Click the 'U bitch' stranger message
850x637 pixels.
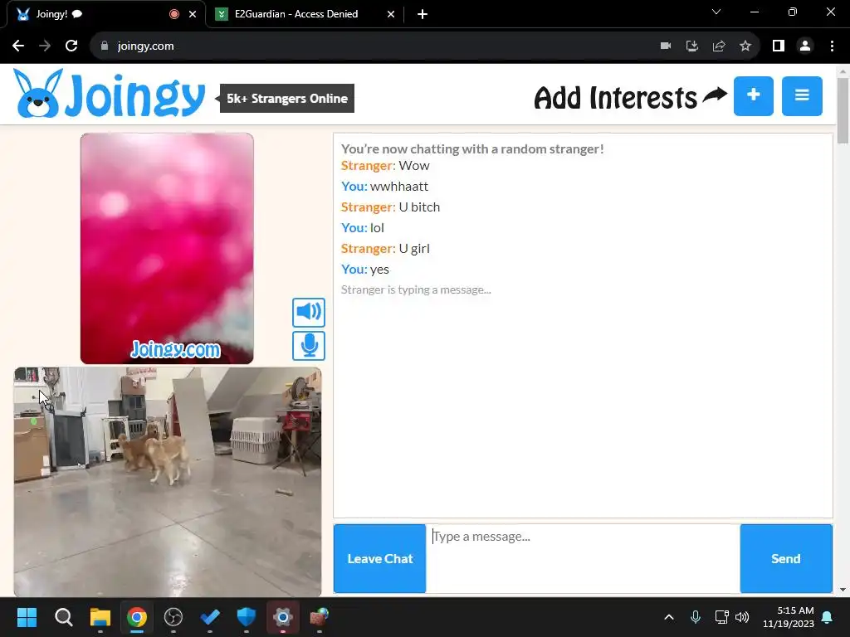[390, 207]
